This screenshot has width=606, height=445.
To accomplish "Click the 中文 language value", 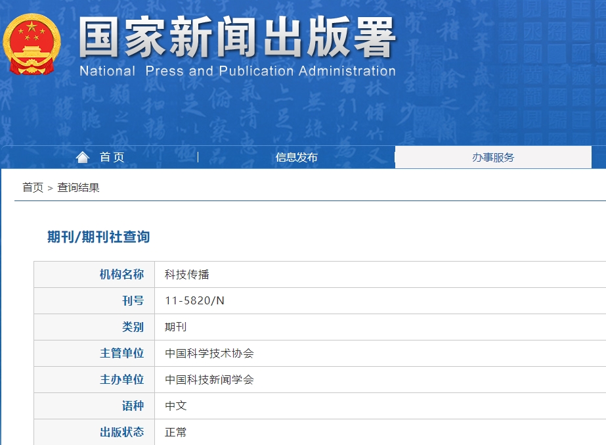I will click(x=175, y=406).
